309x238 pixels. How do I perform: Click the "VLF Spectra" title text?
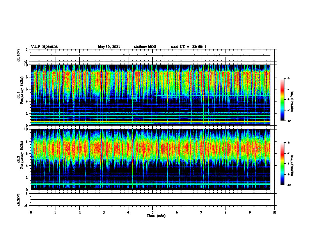[44, 47]
